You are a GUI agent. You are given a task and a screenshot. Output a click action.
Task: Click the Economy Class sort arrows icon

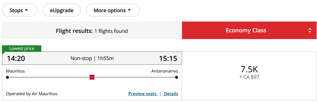coord(310,30)
